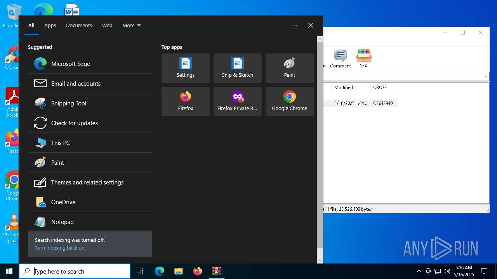The width and height of the screenshot is (497, 279).
Task: Click the CRC32 column header in WinRAR
Action: (x=384, y=88)
